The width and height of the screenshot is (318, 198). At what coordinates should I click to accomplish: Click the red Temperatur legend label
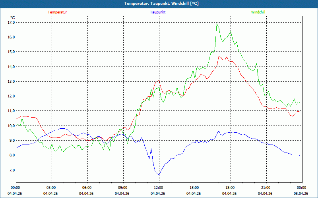click(57, 12)
